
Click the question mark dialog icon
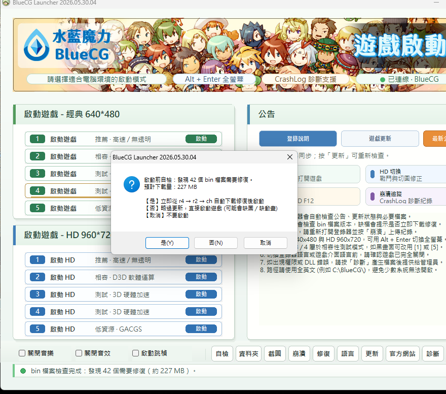point(132,184)
